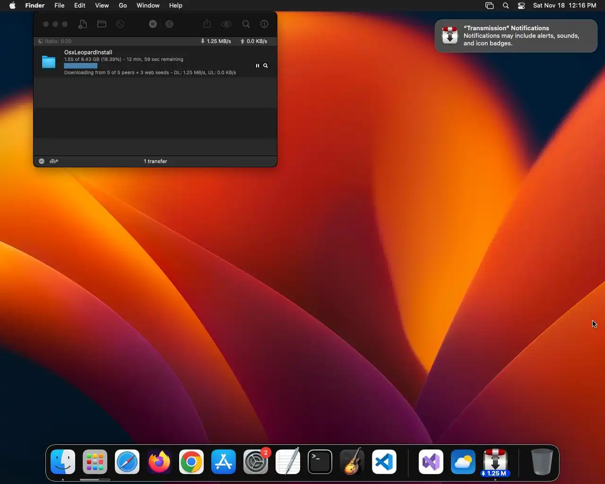Click the Remove transfer toolbar icon
The width and height of the screenshot is (605, 484).
click(121, 24)
